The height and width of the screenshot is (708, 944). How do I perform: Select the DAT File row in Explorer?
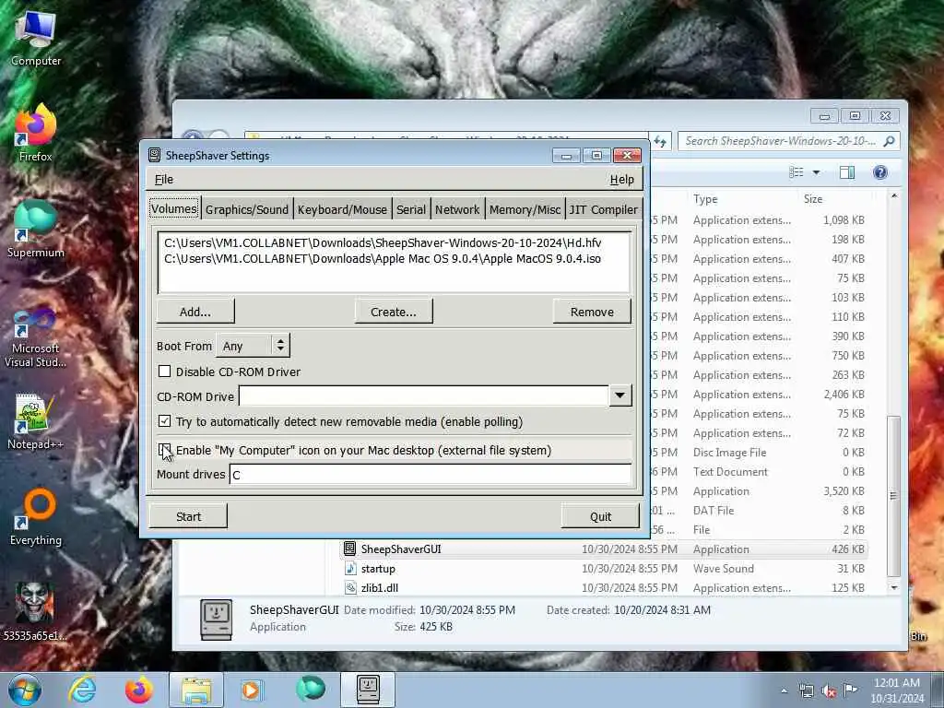[760, 511]
